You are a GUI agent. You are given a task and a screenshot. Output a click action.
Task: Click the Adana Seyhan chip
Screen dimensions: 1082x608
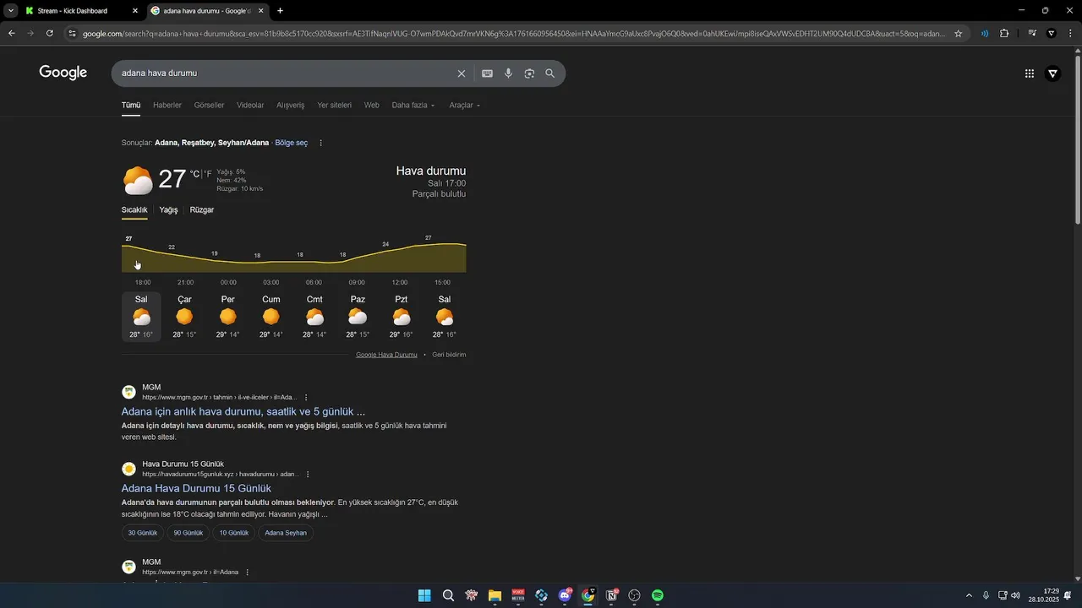pyautogui.click(x=286, y=533)
